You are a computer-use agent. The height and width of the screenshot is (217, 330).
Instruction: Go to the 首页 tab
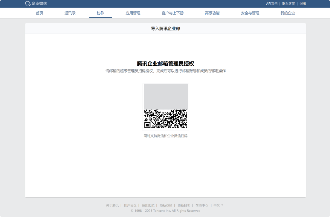[x=39, y=13]
